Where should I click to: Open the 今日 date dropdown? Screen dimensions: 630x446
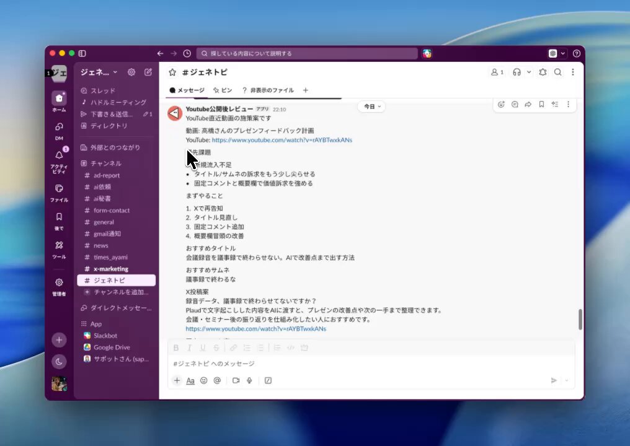pos(371,107)
